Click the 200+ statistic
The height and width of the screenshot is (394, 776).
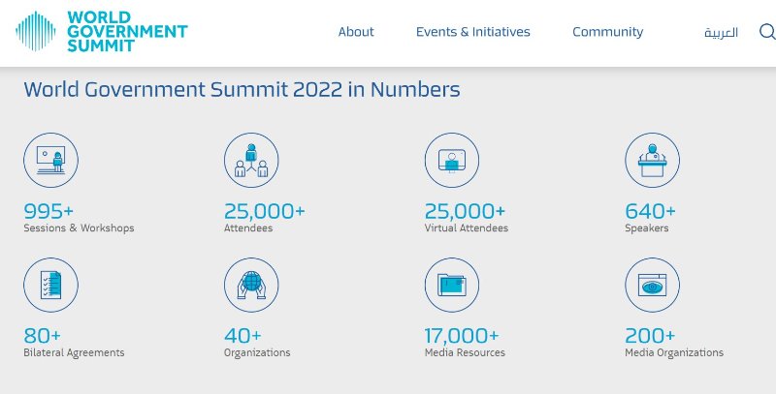(x=650, y=336)
